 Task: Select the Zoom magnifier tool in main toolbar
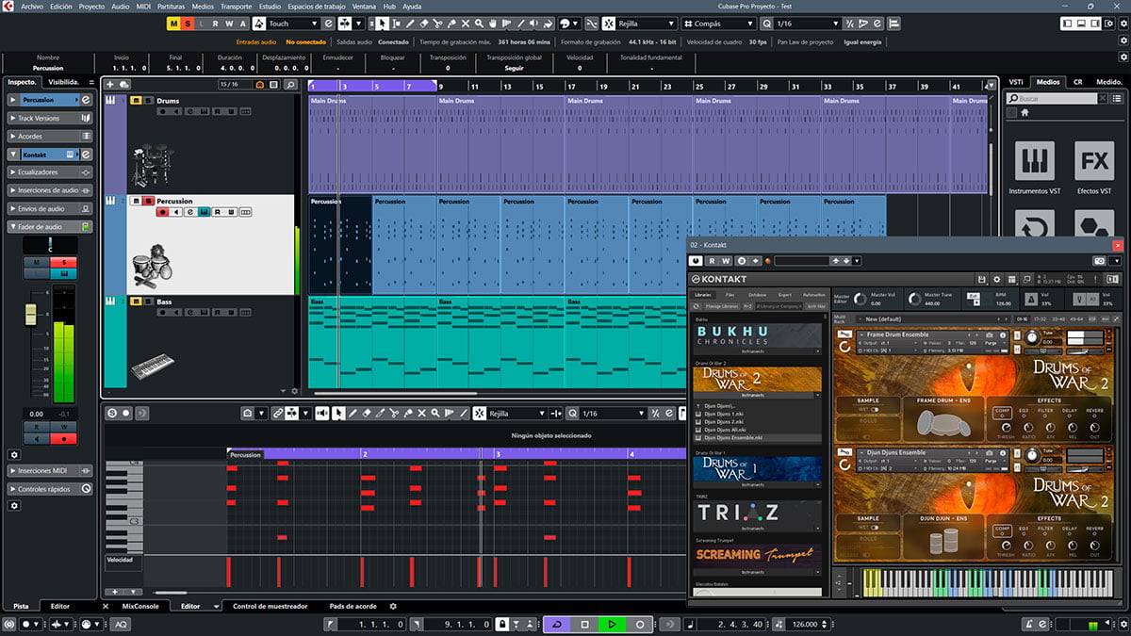point(479,24)
